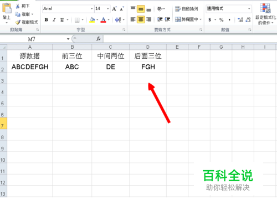This screenshot has height=209, width=277.
Task: Open the fill color dropdown arrow
Action: [x=98, y=20]
